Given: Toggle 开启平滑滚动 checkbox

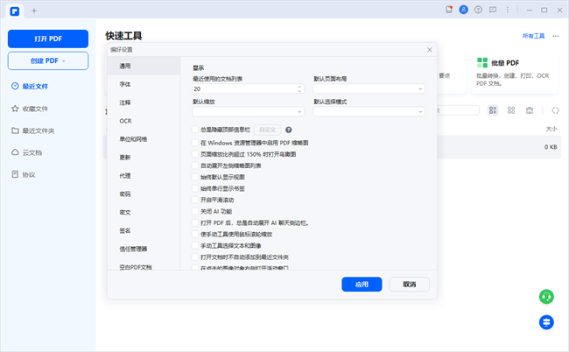Looking at the screenshot, I should pos(194,200).
